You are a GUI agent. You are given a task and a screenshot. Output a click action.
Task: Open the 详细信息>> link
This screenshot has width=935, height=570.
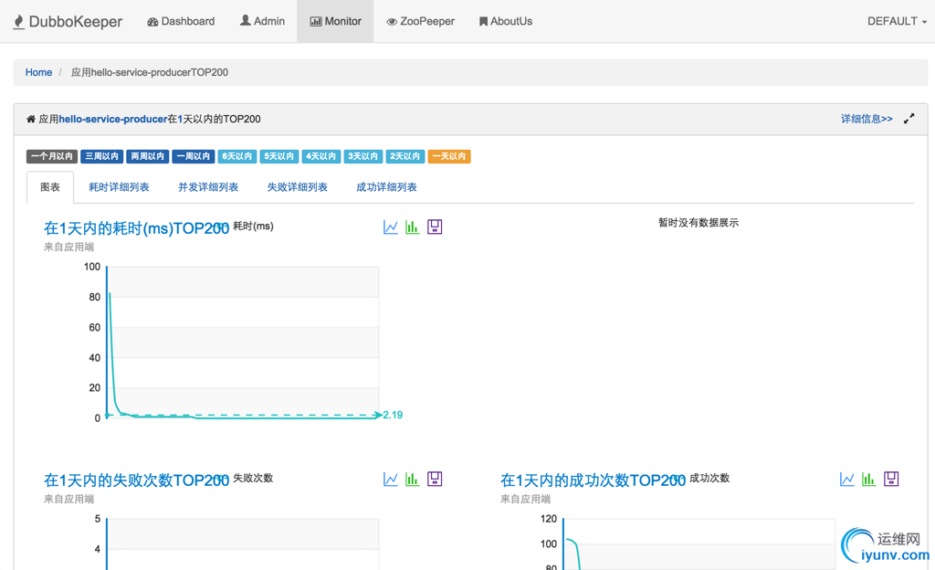click(867, 119)
